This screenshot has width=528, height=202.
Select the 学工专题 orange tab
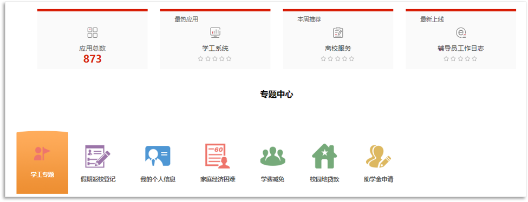42,163
